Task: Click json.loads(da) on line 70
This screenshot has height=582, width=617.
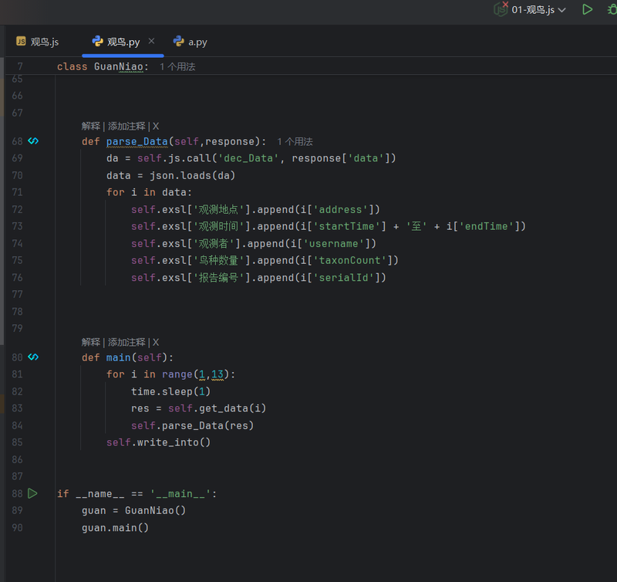Action: click(192, 175)
